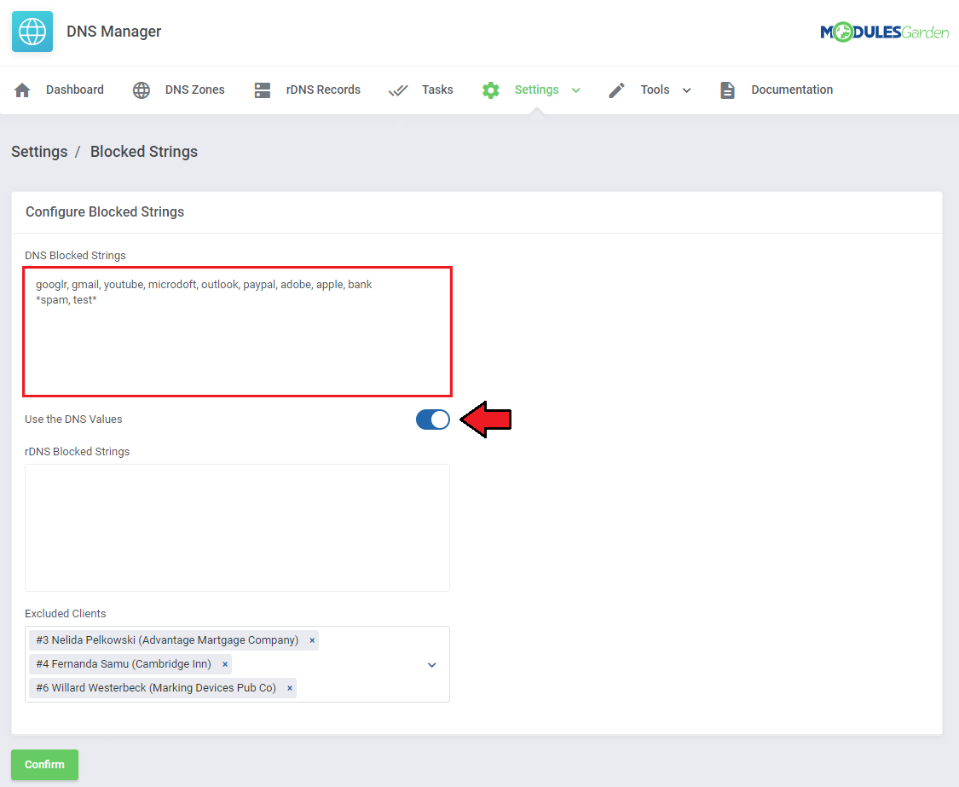Screen dimensions: 959x787
Task: Click the Blocked Strings breadcrumb
Action: [x=144, y=152]
